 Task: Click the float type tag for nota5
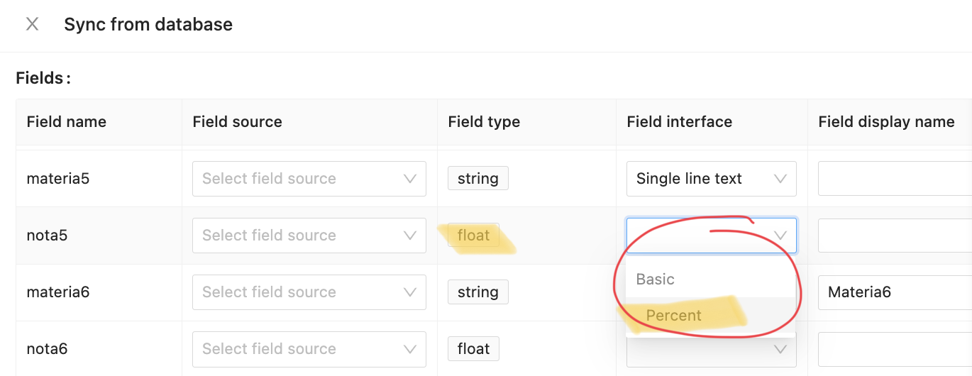pyautogui.click(x=473, y=236)
